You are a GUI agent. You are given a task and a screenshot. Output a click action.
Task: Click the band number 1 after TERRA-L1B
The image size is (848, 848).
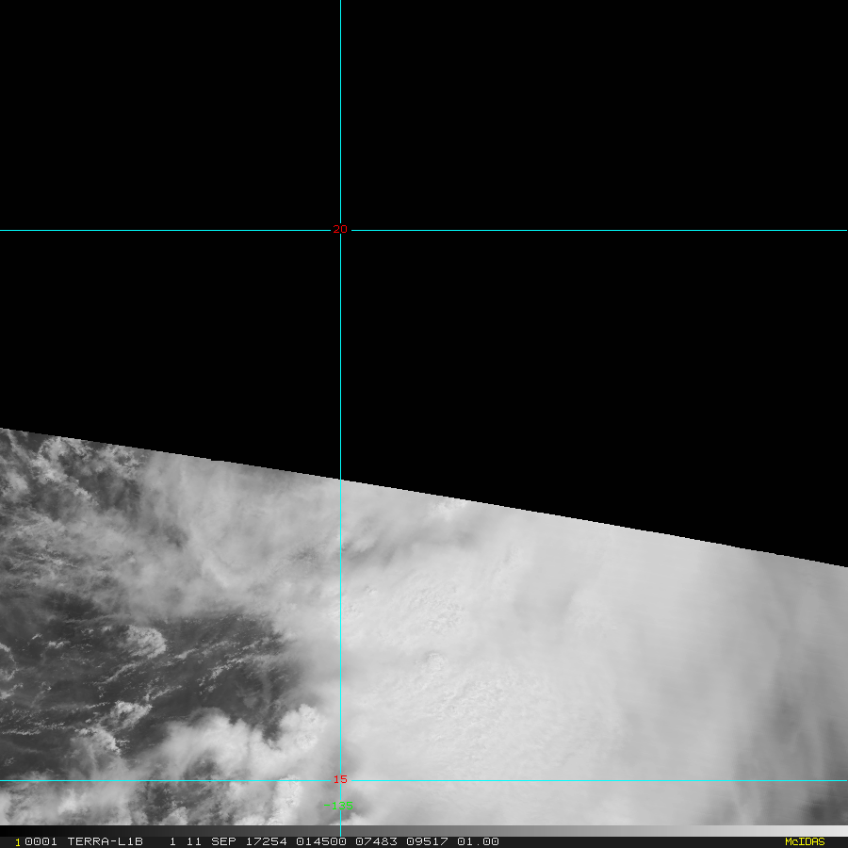click(x=172, y=841)
